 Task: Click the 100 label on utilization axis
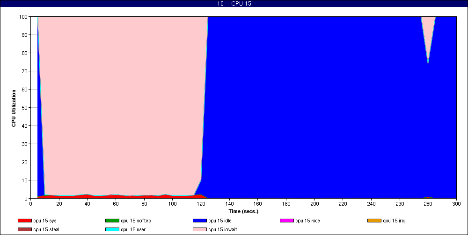click(23, 17)
